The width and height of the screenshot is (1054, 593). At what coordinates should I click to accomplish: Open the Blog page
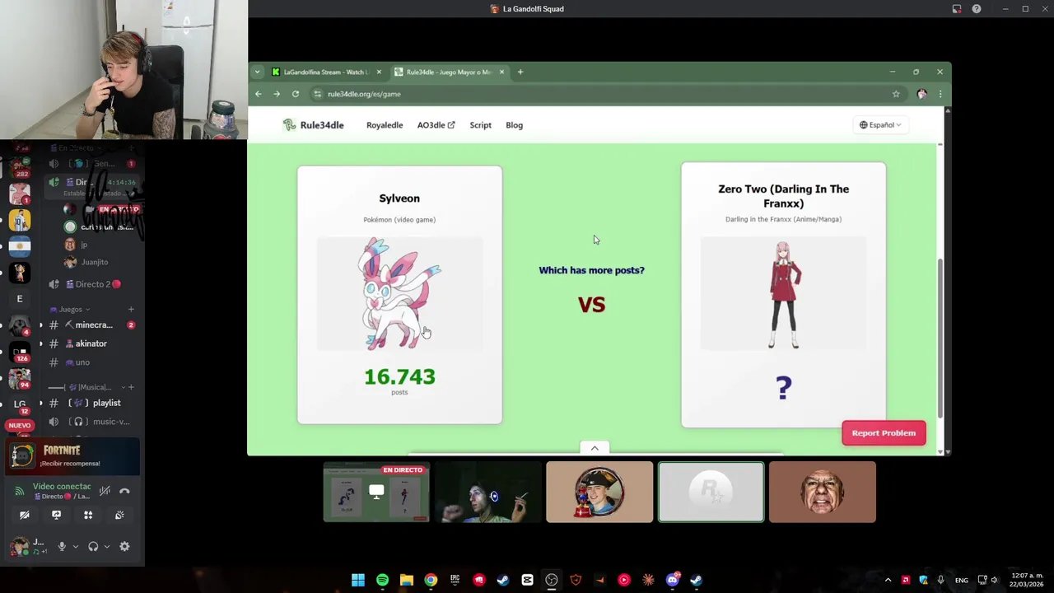click(x=514, y=125)
